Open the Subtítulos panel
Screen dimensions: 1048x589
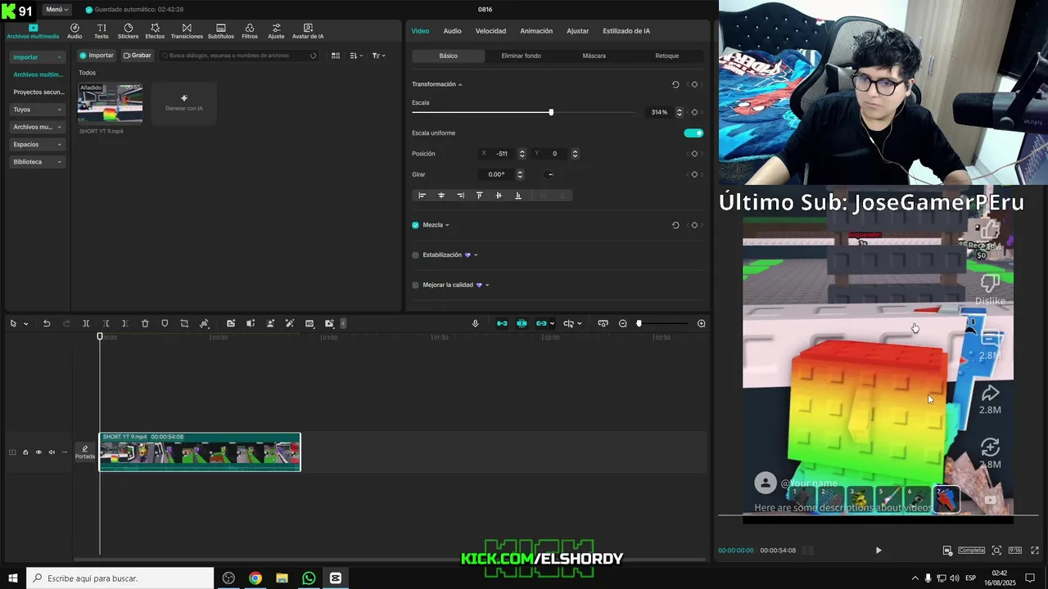click(221, 31)
